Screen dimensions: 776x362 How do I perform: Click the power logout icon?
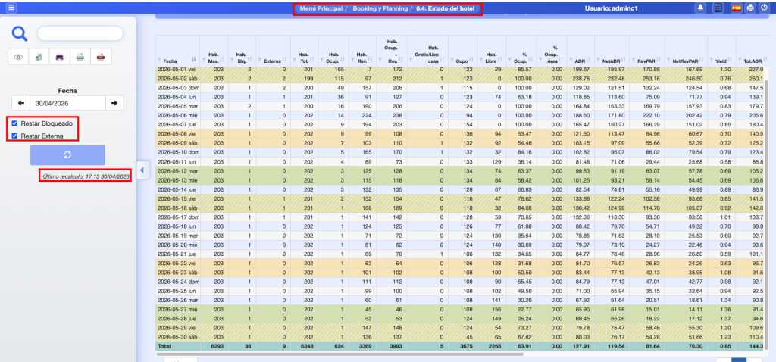pos(764,8)
